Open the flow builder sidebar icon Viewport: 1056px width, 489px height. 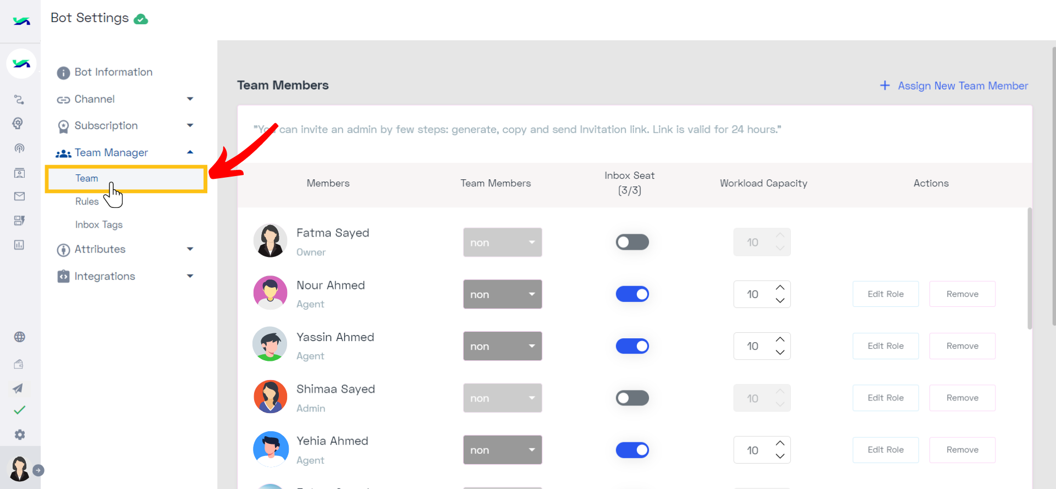click(x=19, y=100)
